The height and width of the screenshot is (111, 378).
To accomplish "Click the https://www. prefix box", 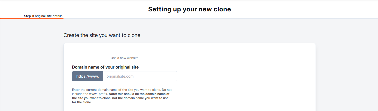I will coord(88,76).
